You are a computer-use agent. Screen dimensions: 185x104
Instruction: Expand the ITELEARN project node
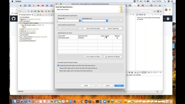pyautogui.click(x=19, y=35)
